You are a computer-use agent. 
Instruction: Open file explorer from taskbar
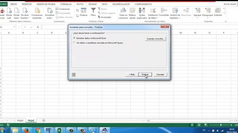pyautogui.click(x=15, y=130)
